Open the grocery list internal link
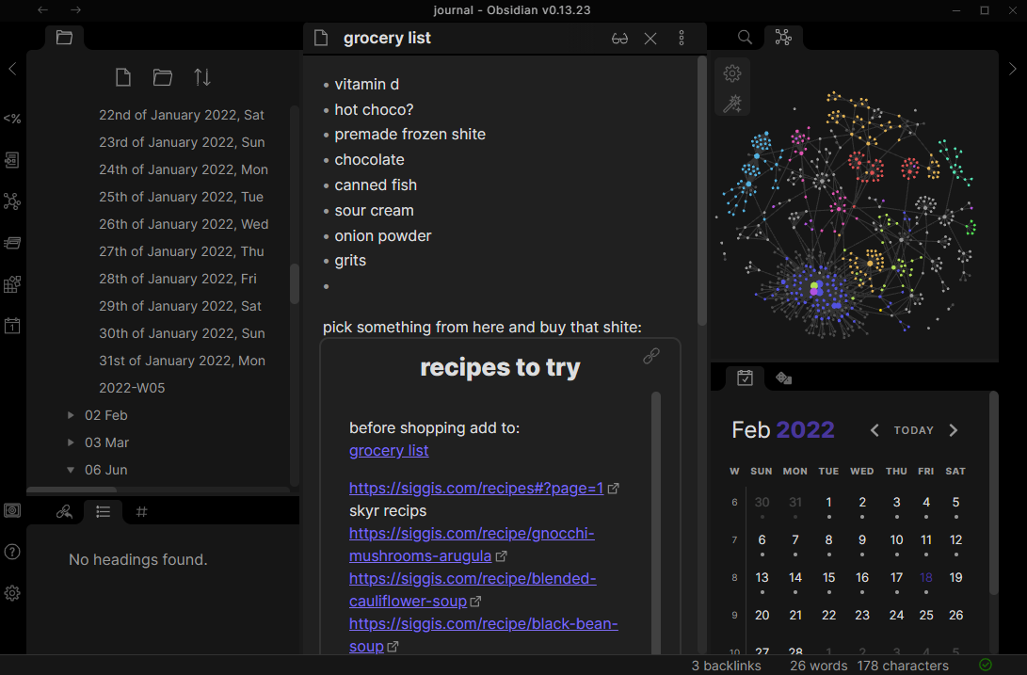This screenshot has height=675, width=1027. point(389,451)
